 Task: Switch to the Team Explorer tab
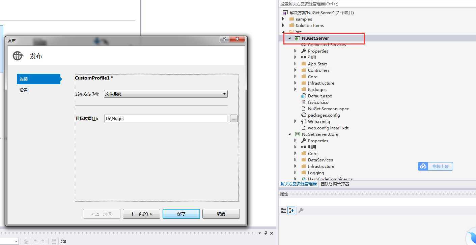(x=335, y=184)
